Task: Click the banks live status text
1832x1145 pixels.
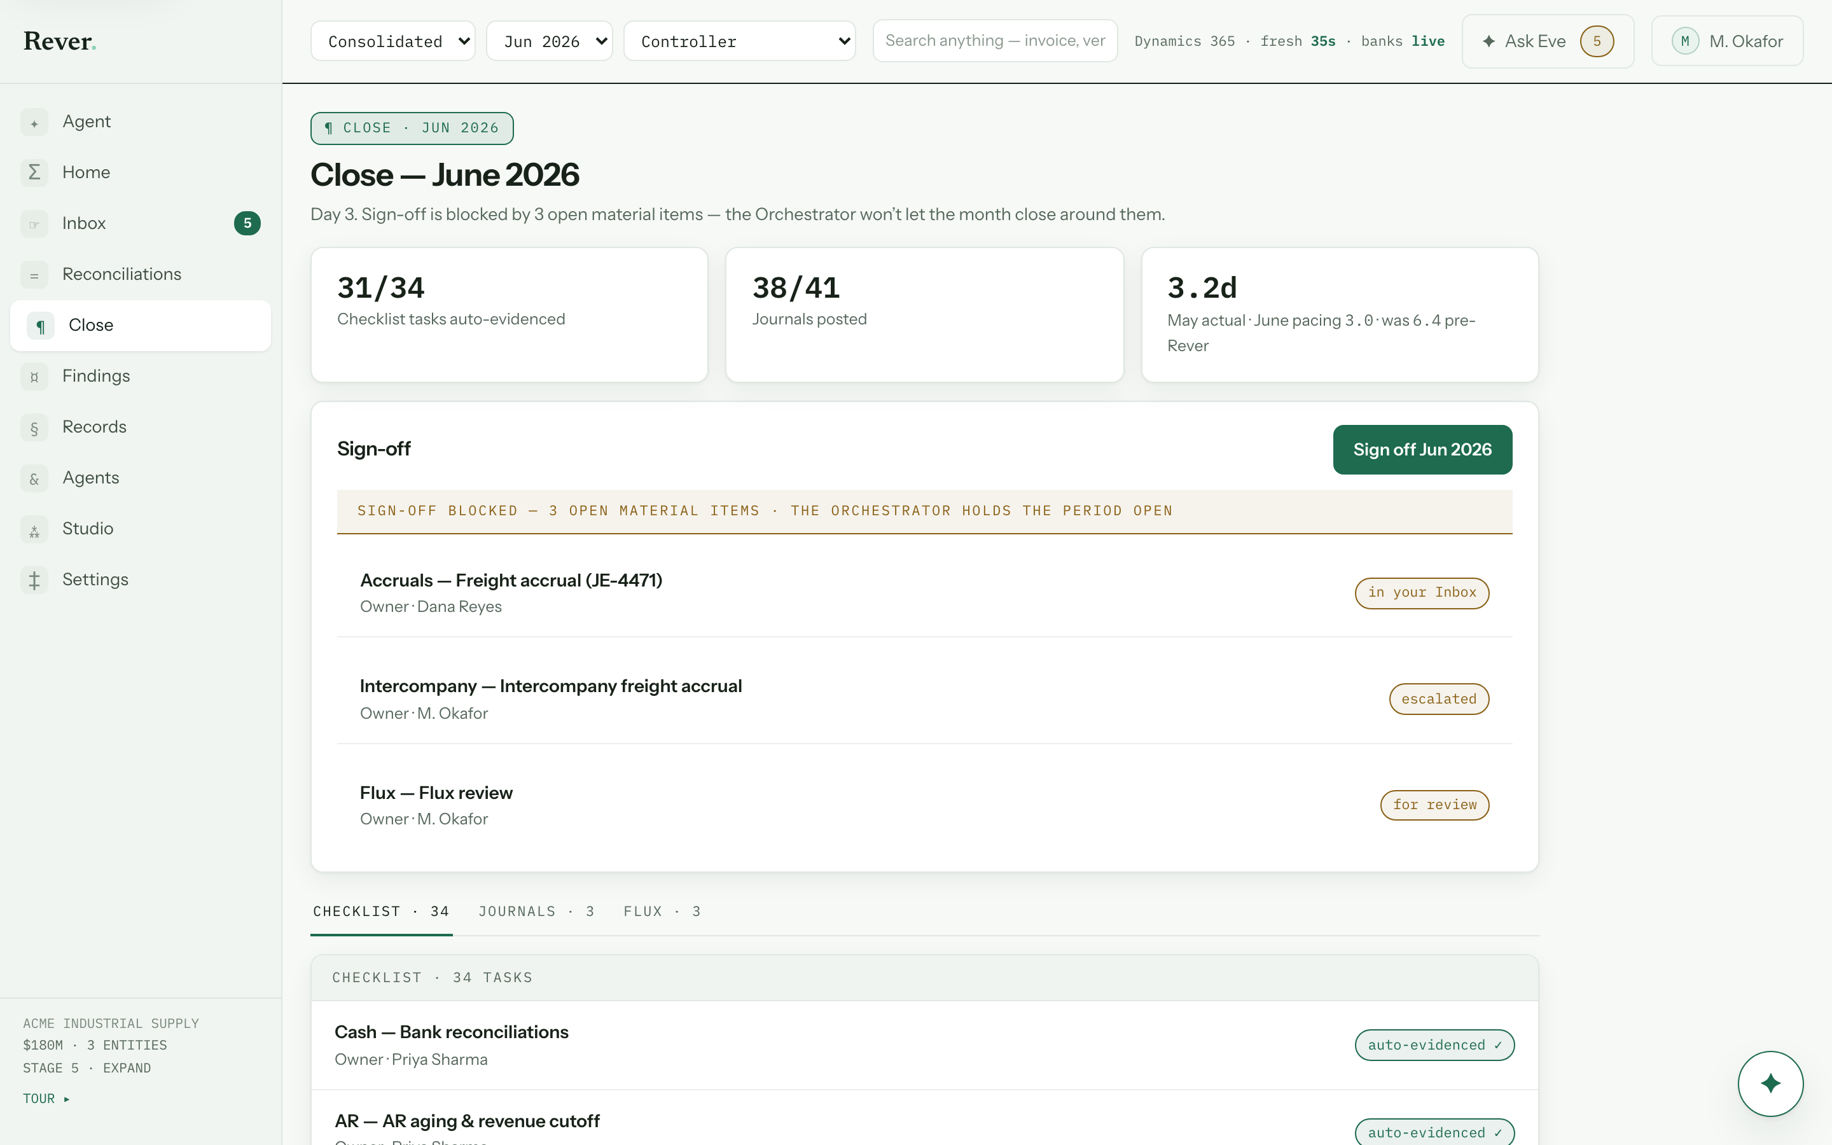Action: click(1403, 41)
